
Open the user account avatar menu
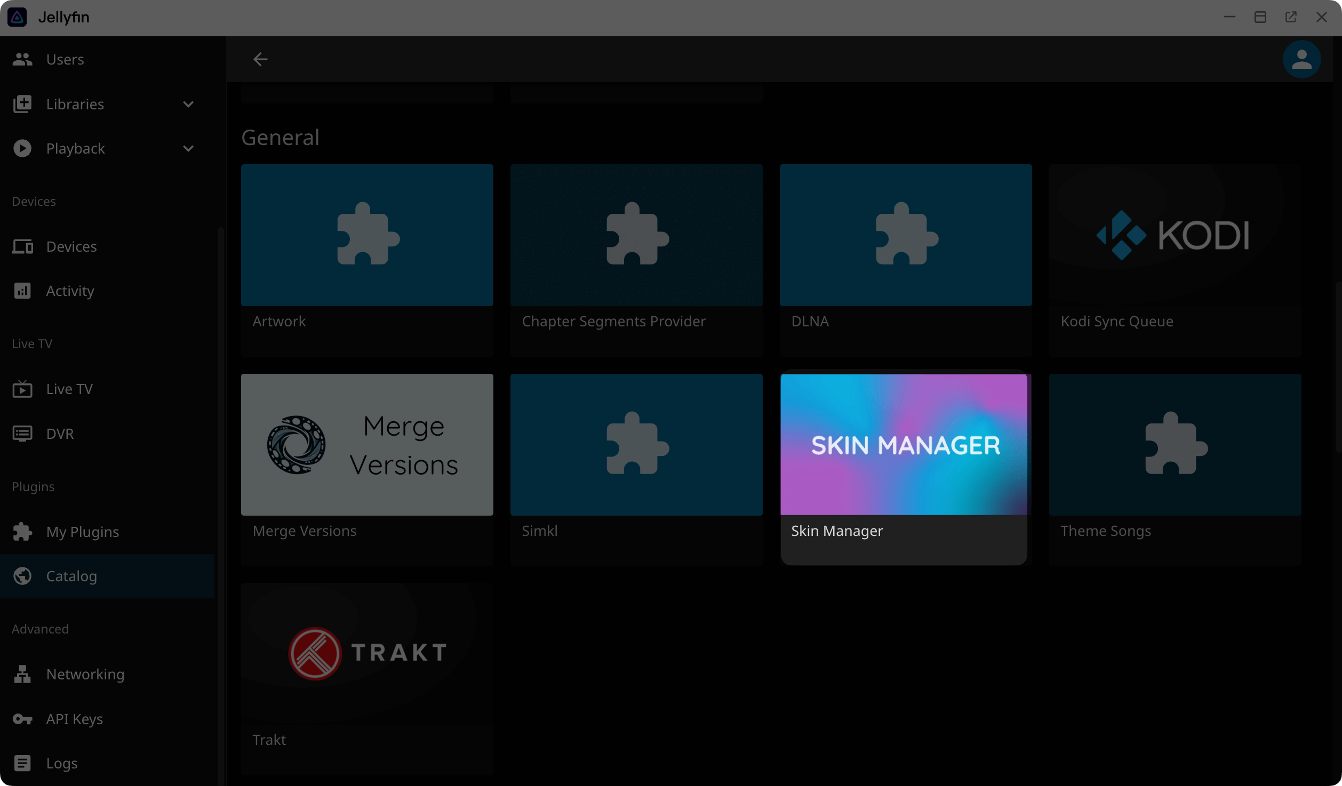1301,59
